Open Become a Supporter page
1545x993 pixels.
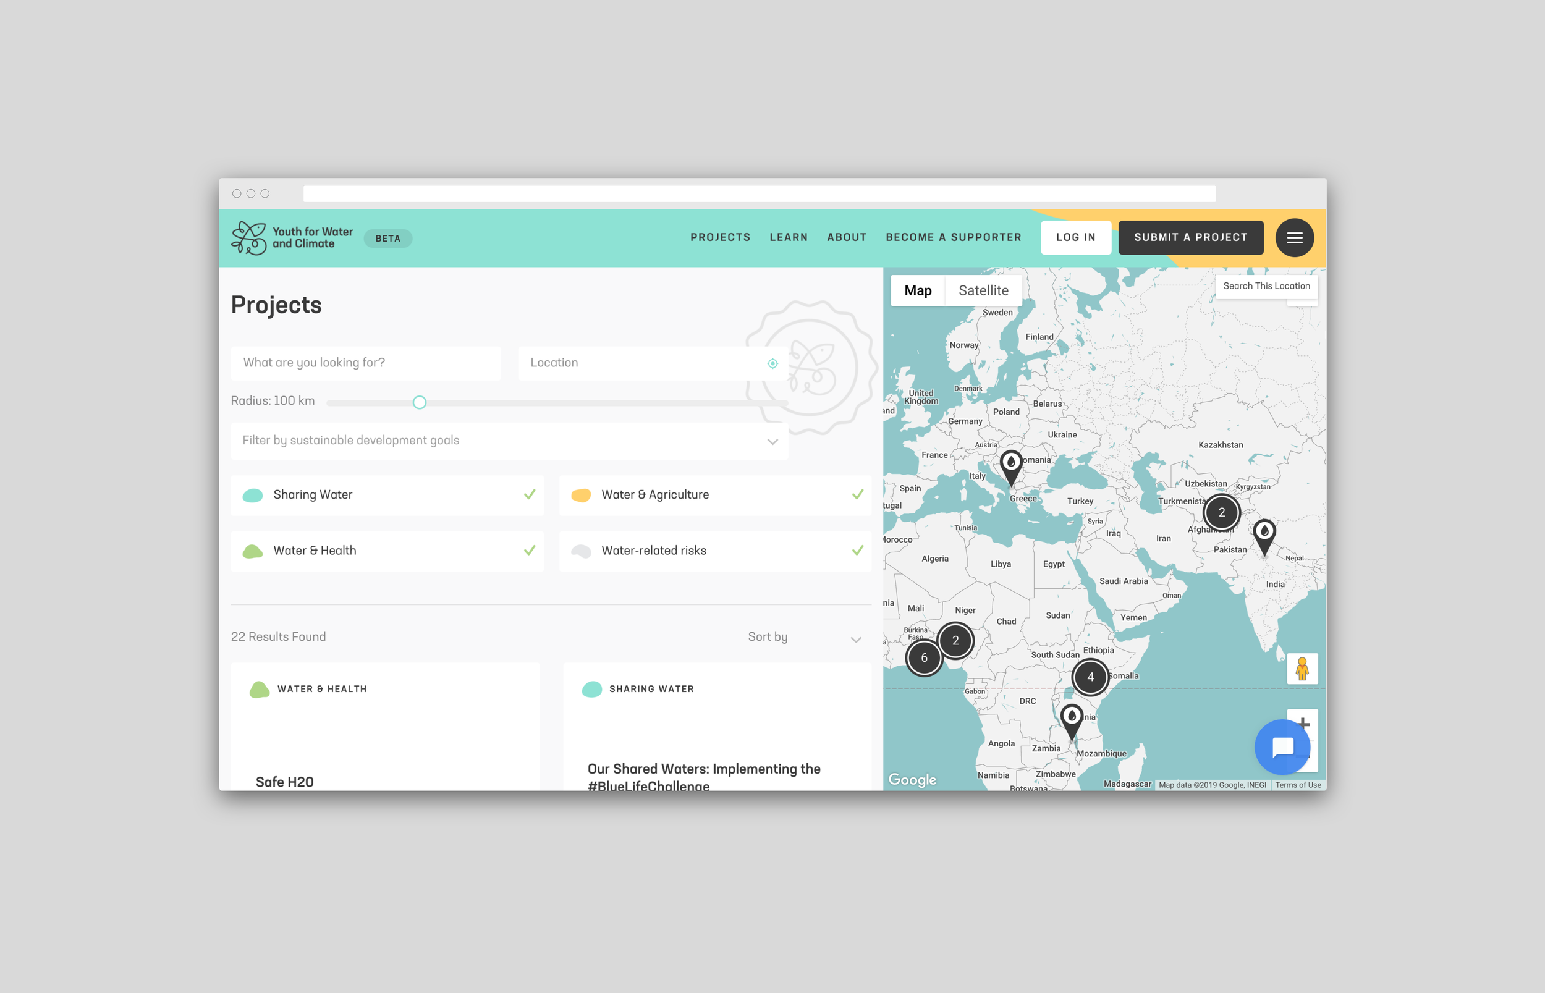tap(953, 237)
